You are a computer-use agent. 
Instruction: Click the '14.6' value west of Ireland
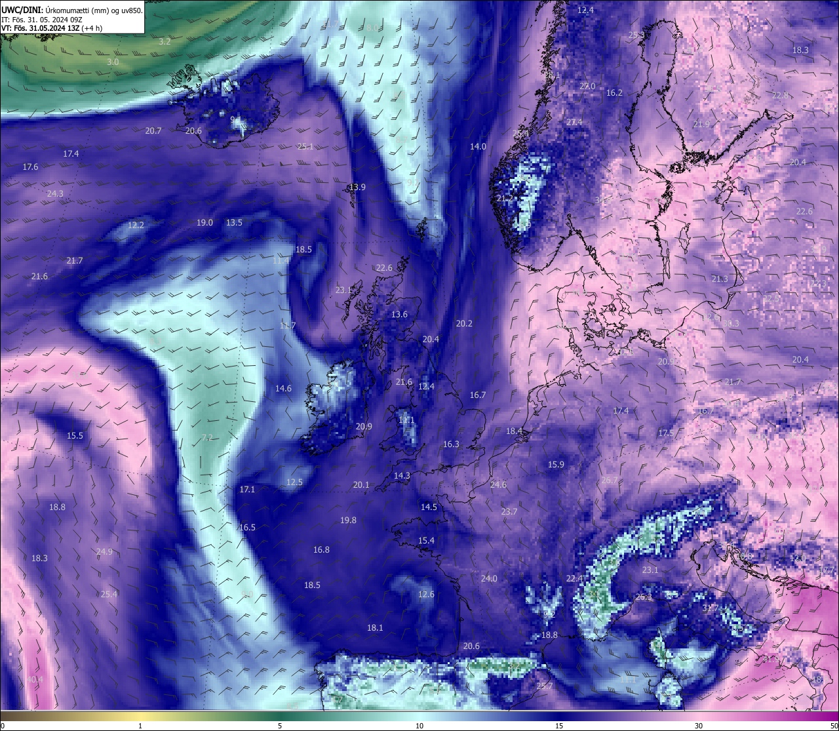pyautogui.click(x=283, y=389)
